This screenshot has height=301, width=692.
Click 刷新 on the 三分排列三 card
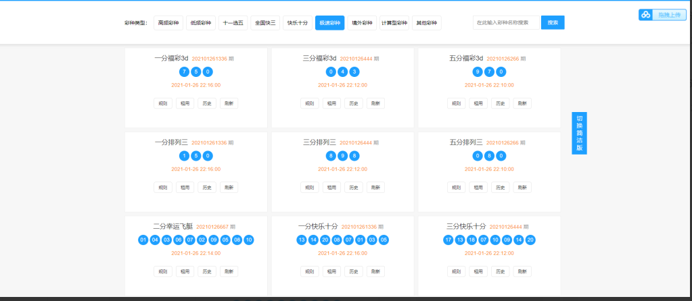click(x=375, y=188)
